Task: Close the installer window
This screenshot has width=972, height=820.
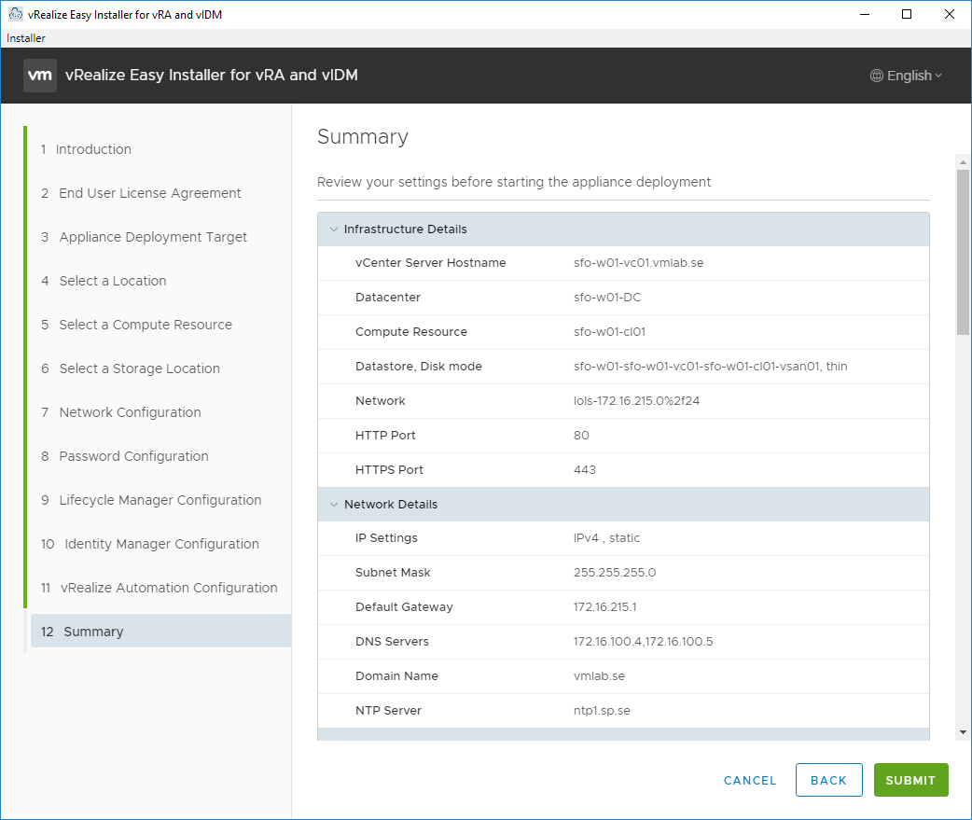Action: click(x=949, y=14)
